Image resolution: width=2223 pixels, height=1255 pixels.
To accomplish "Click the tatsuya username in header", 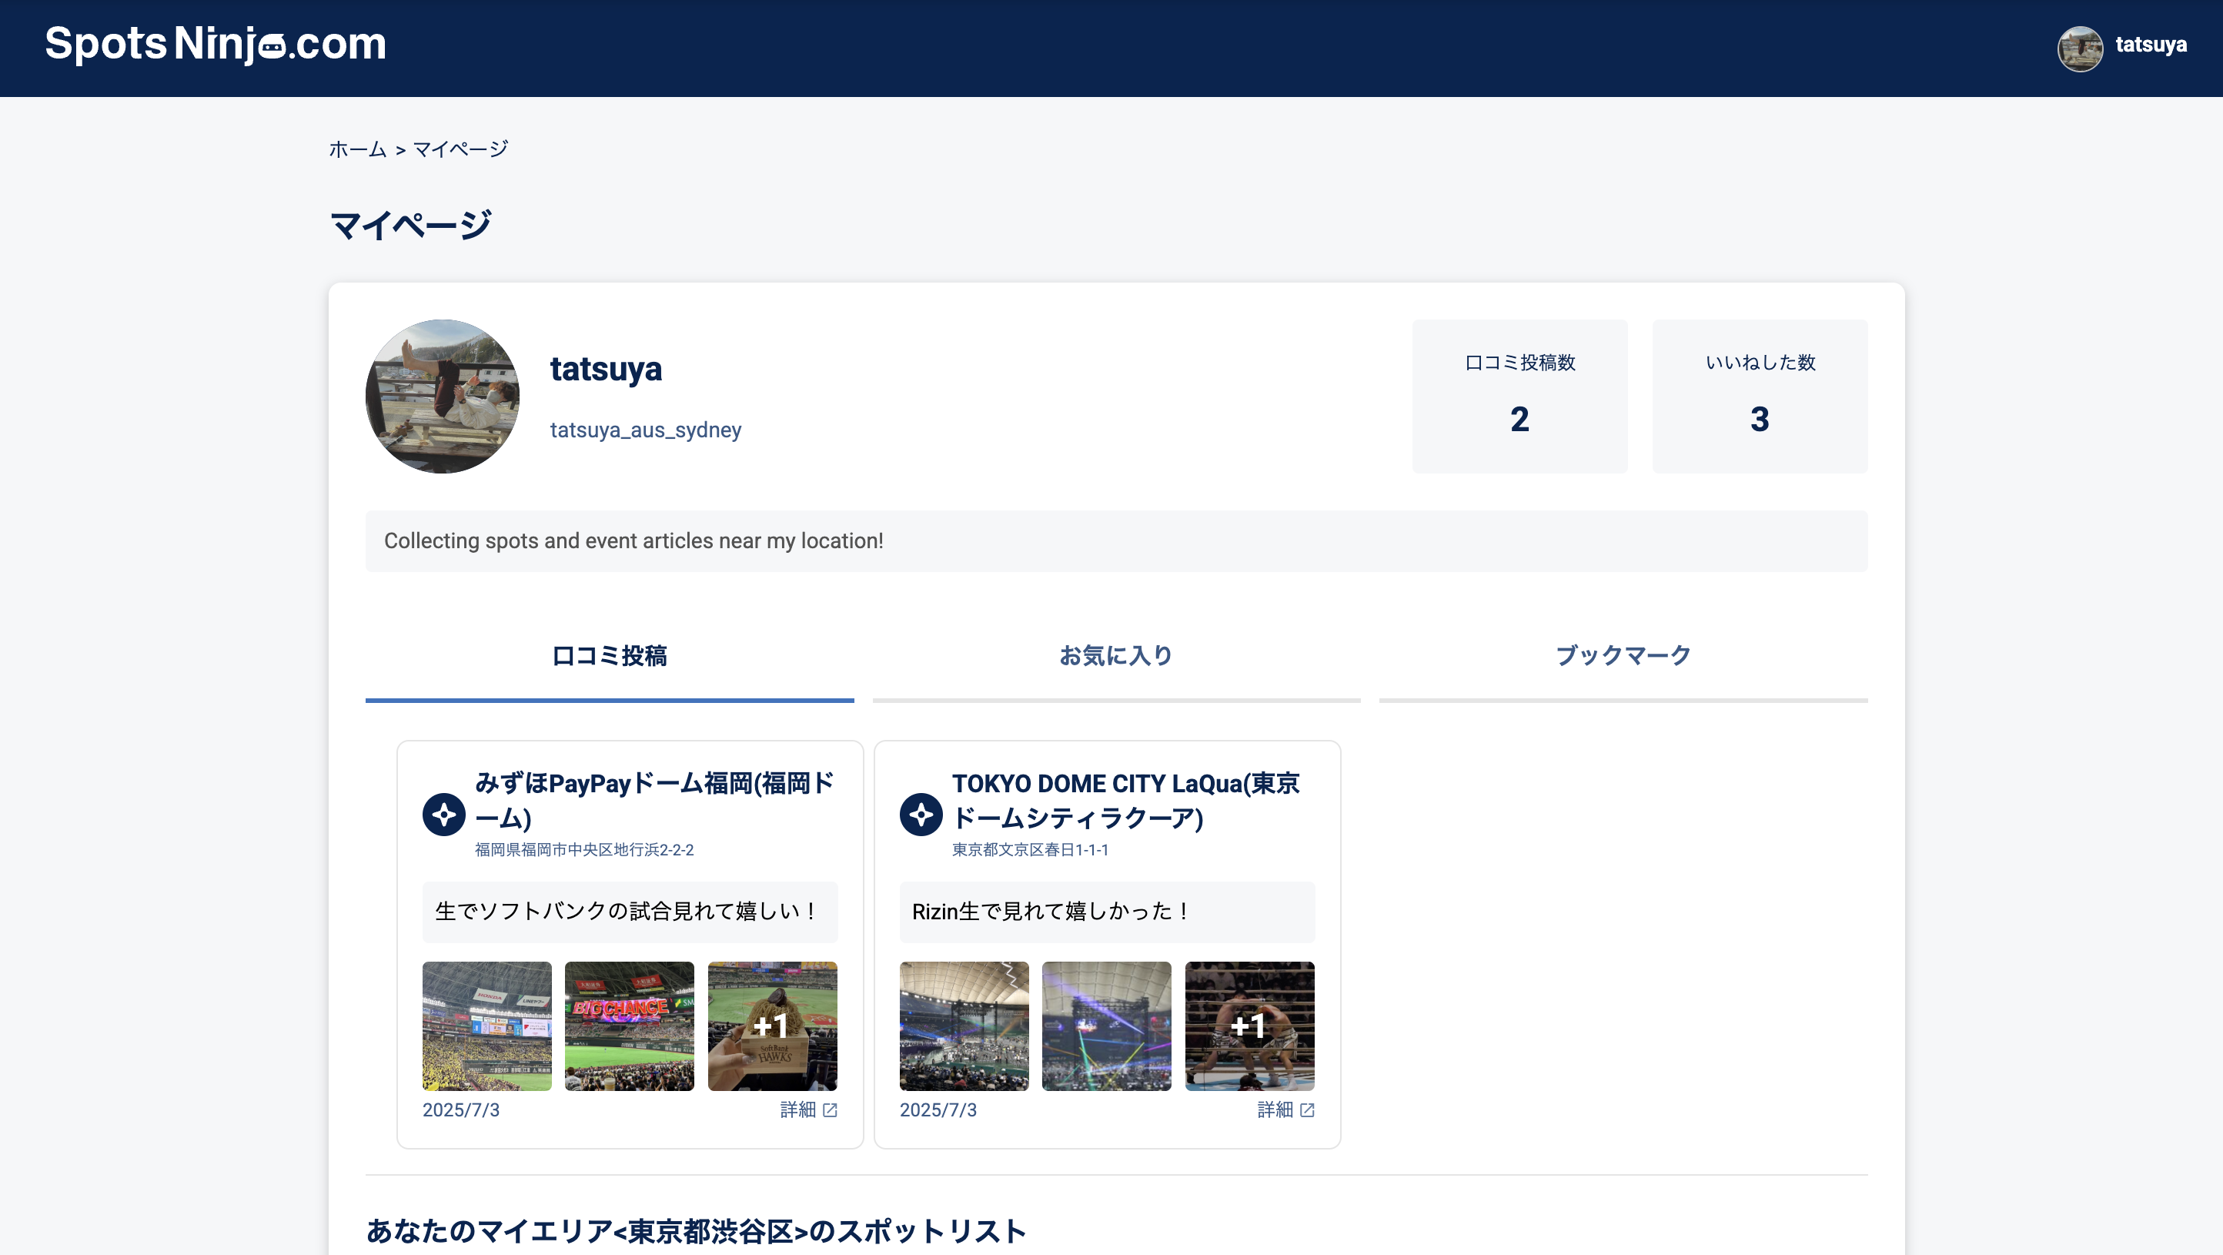I will point(2151,45).
